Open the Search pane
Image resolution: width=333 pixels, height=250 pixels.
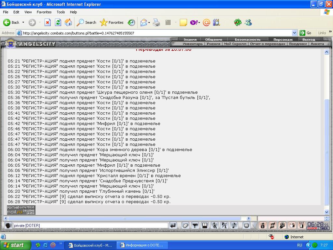click(x=86, y=22)
